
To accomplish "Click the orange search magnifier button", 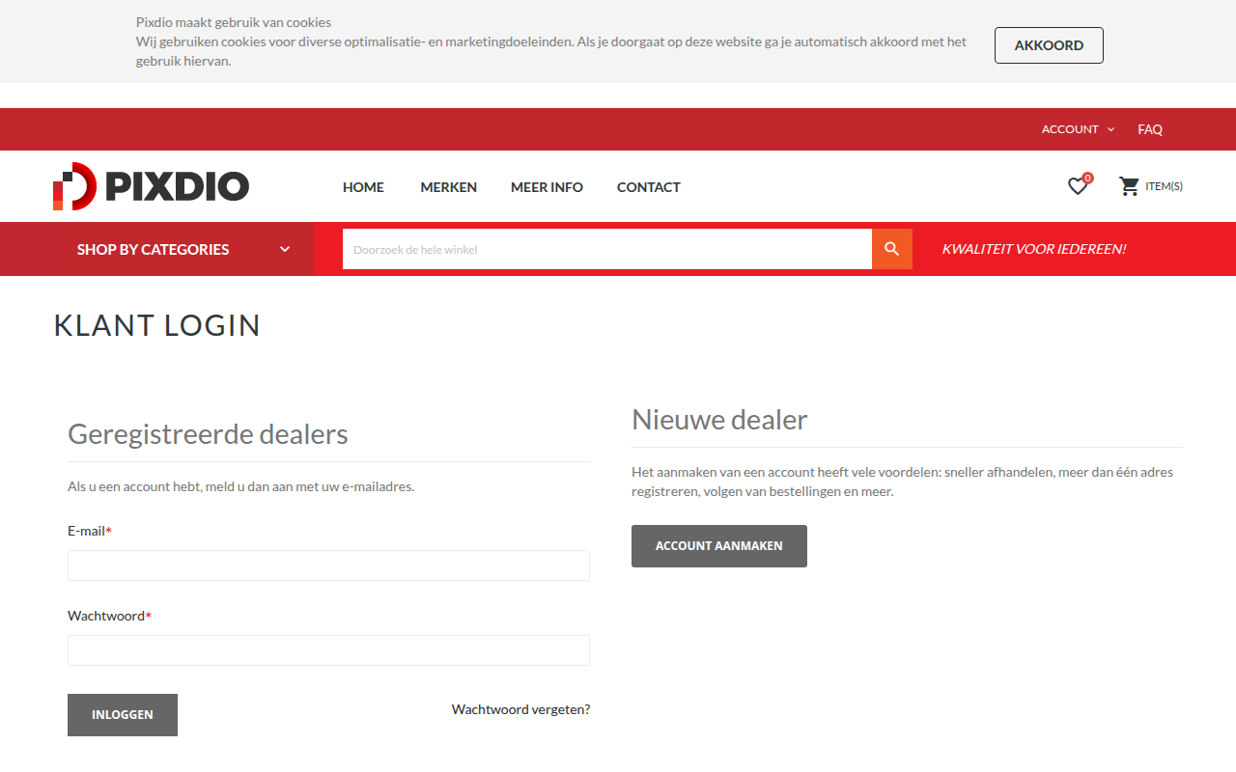I will [x=892, y=249].
